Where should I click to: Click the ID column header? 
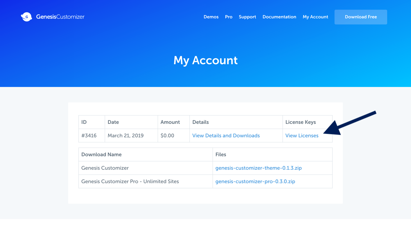click(92, 122)
